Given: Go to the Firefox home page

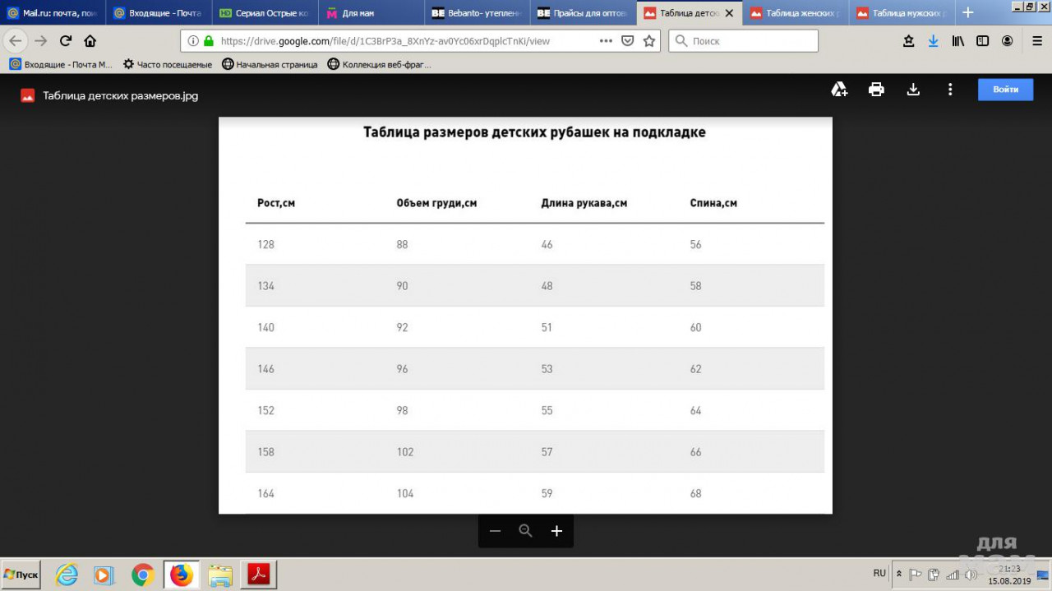Looking at the screenshot, I should tap(90, 41).
